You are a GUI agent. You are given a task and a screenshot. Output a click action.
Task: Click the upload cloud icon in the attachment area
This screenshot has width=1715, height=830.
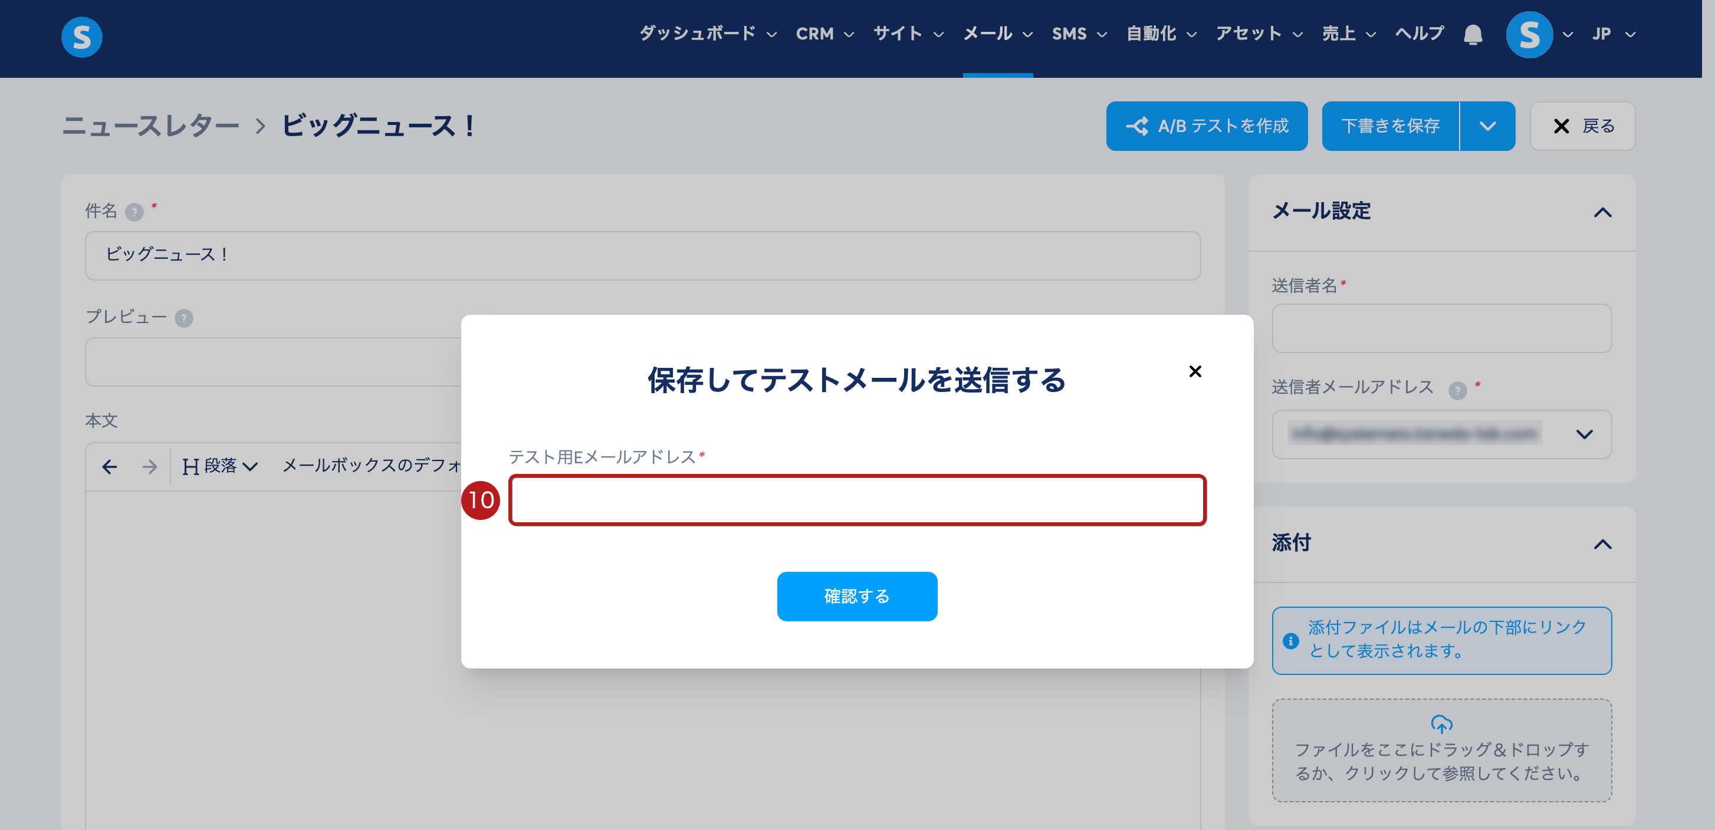[x=1441, y=723]
